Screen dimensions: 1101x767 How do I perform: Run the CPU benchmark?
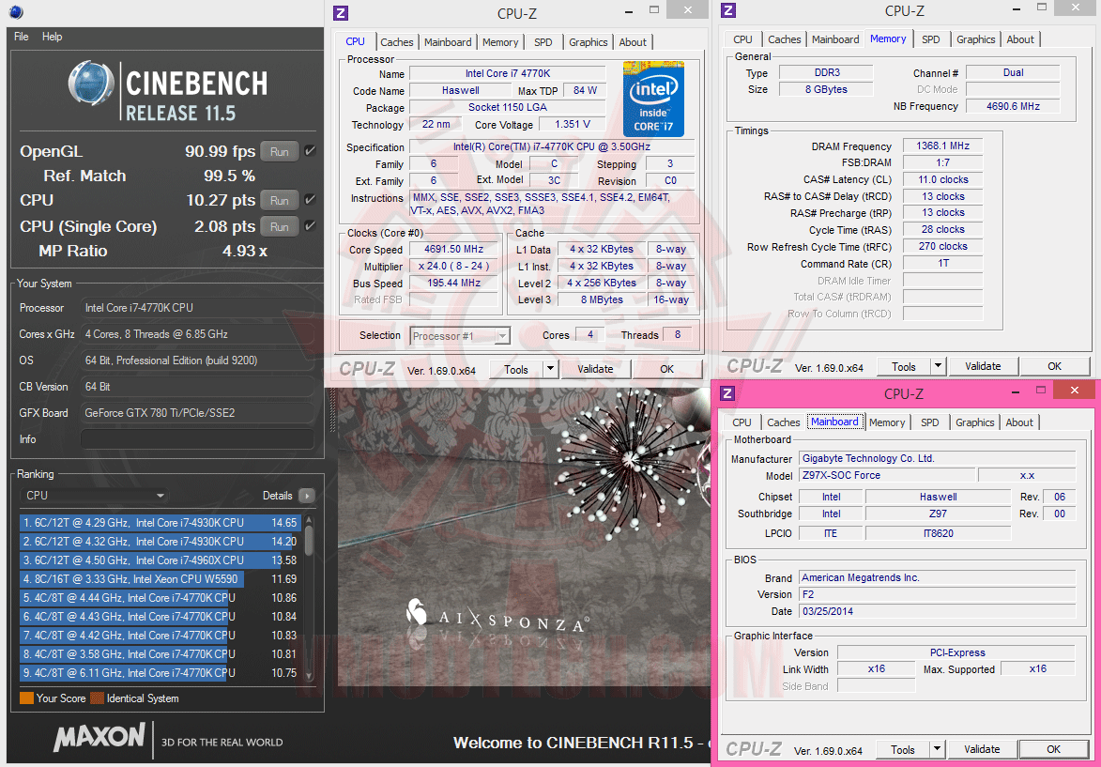point(280,200)
